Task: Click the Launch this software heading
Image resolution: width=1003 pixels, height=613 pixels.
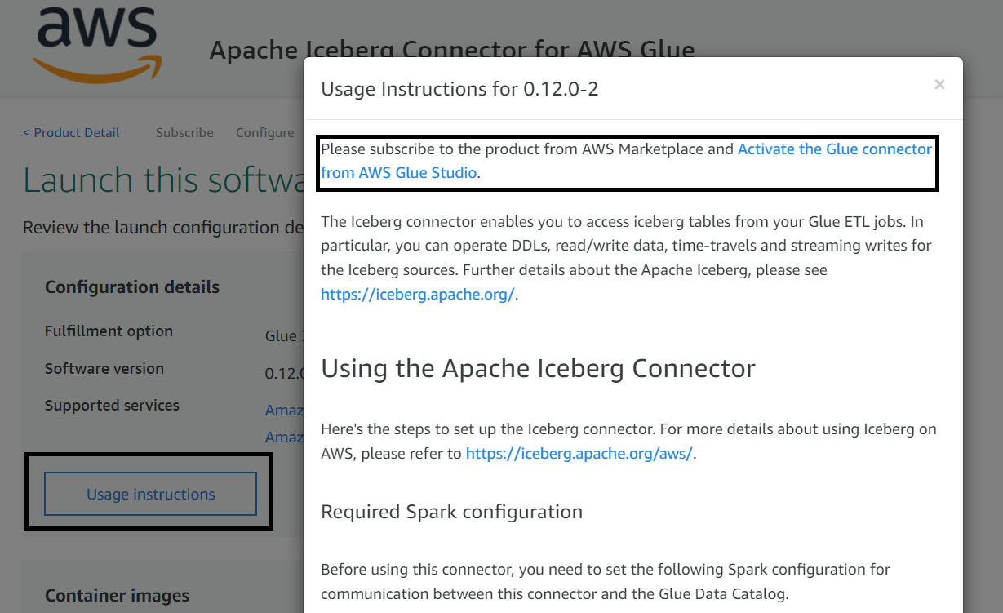Action: (163, 180)
